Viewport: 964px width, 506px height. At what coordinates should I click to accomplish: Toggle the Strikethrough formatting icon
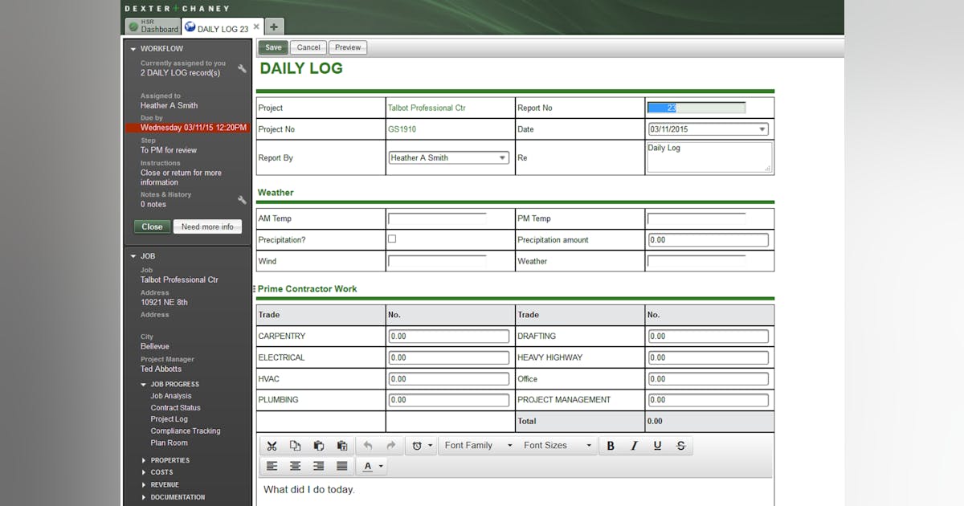point(680,446)
